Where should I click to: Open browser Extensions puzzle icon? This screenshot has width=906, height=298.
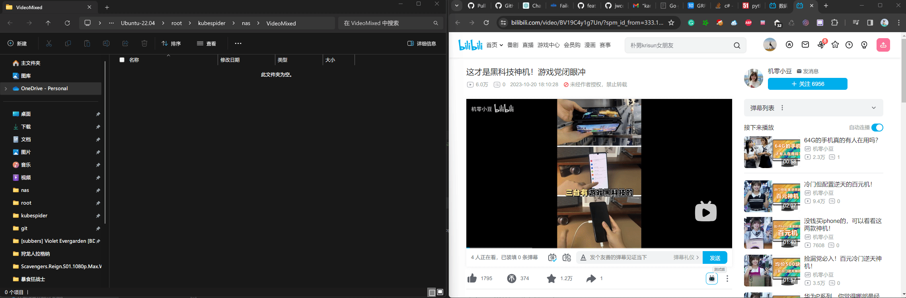(x=835, y=23)
